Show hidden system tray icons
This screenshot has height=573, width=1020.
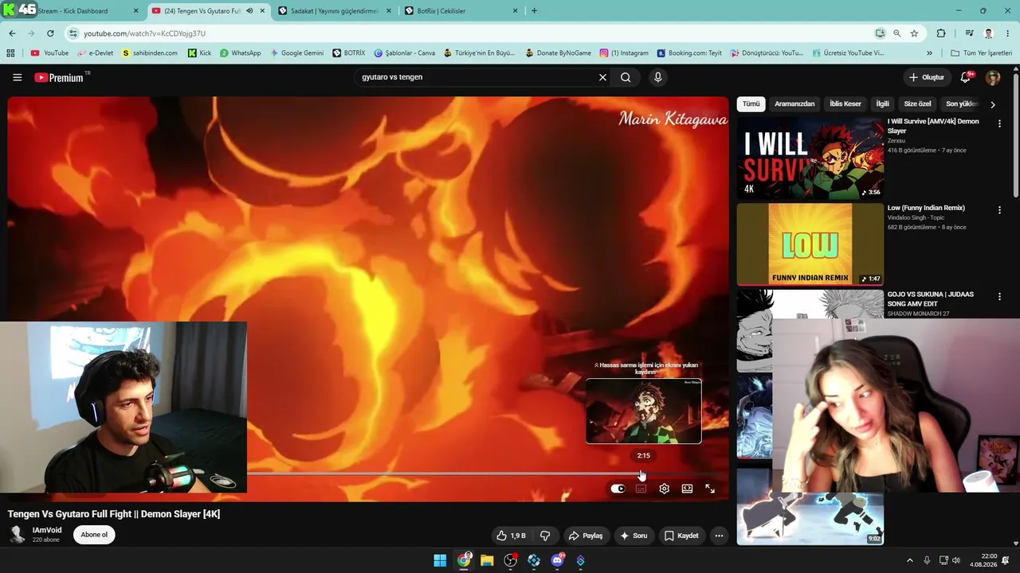pyautogui.click(x=910, y=560)
